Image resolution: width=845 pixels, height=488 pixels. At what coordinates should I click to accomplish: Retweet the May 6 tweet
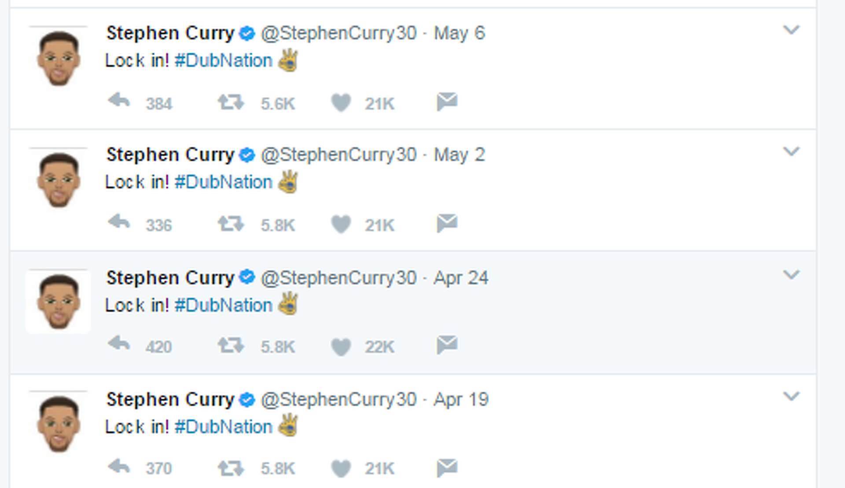(233, 102)
